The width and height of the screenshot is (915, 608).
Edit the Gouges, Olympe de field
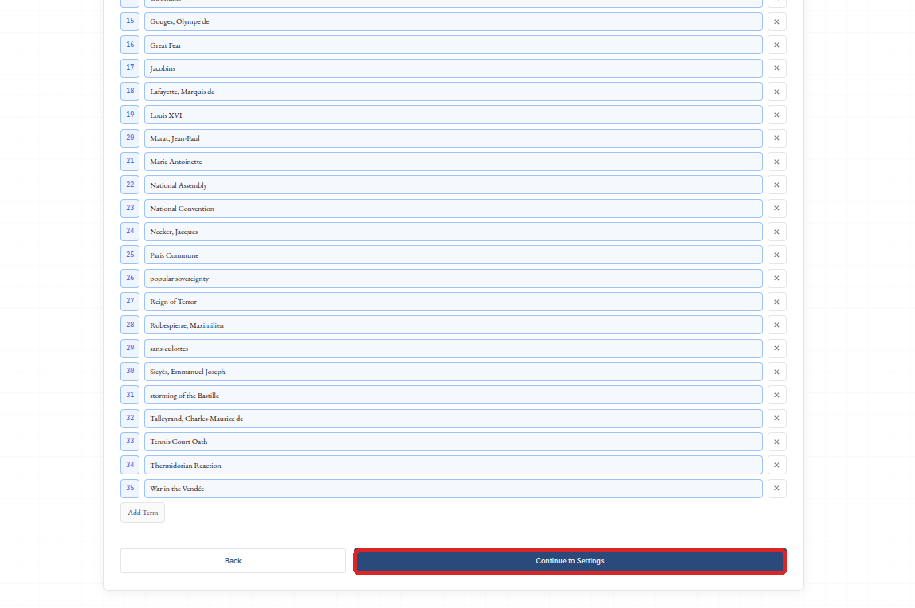pyautogui.click(x=454, y=21)
